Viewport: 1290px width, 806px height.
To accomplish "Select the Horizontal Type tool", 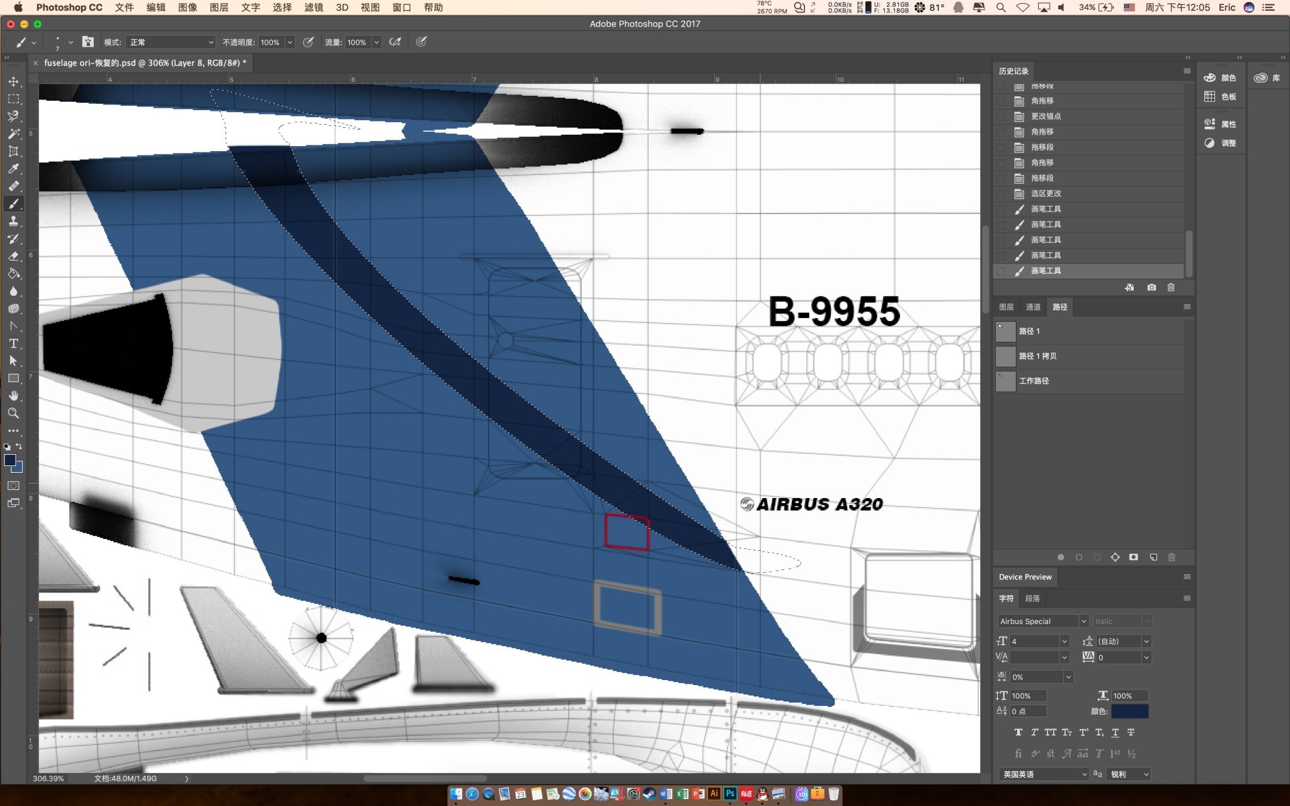I will pos(13,344).
